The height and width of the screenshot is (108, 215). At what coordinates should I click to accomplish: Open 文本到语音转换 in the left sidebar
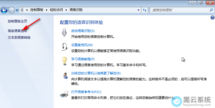(19, 37)
